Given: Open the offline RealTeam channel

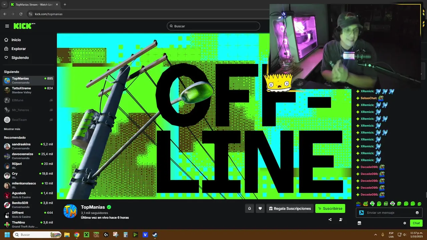Looking at the screenshot, I should tap(28, 120).
